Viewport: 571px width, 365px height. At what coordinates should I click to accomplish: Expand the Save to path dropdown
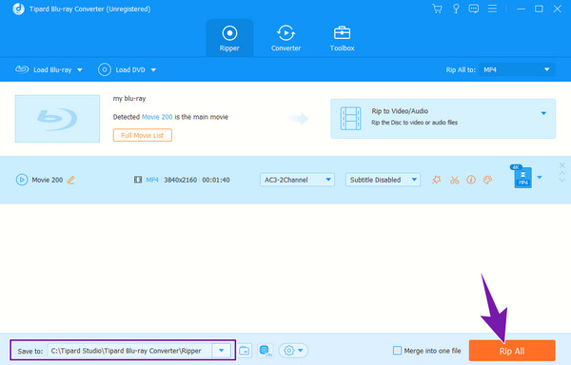(221, 351)
